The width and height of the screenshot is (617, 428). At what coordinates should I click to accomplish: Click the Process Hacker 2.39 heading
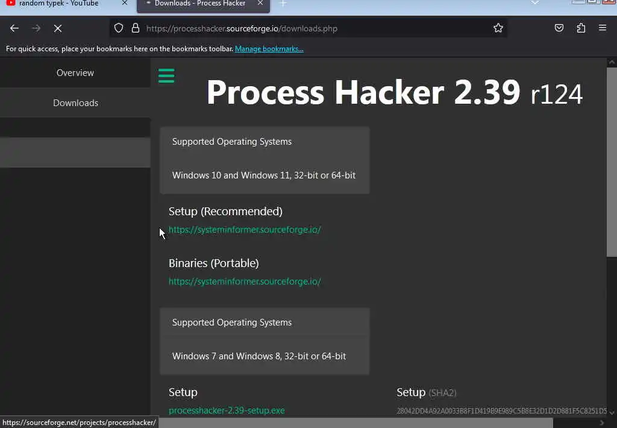click(363, 92)
